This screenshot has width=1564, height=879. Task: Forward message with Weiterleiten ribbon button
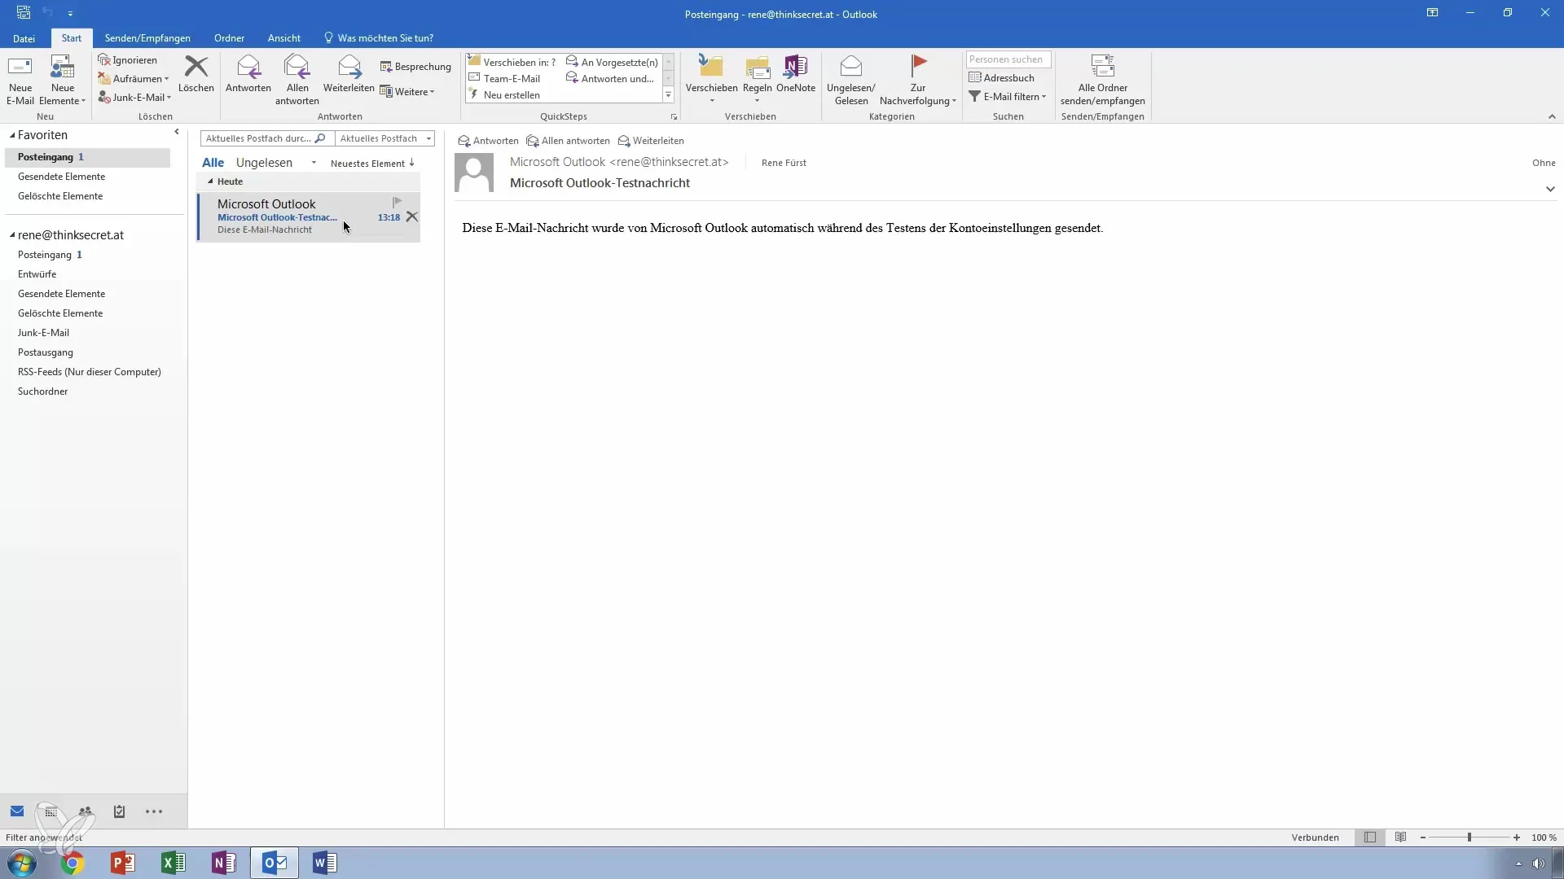(349, 74)
